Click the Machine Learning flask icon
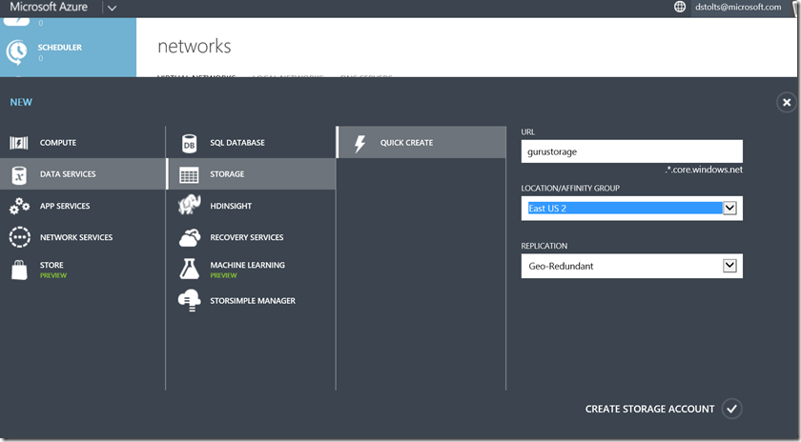Screen dimensions: 801x442 coord(189,269)
